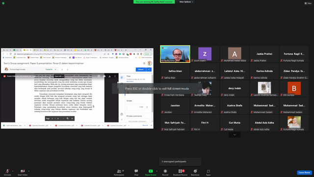Click Open with in the PDF viewer
Image resolution: width=314 pixels, height=177 pixels.
tap(59, 76)
